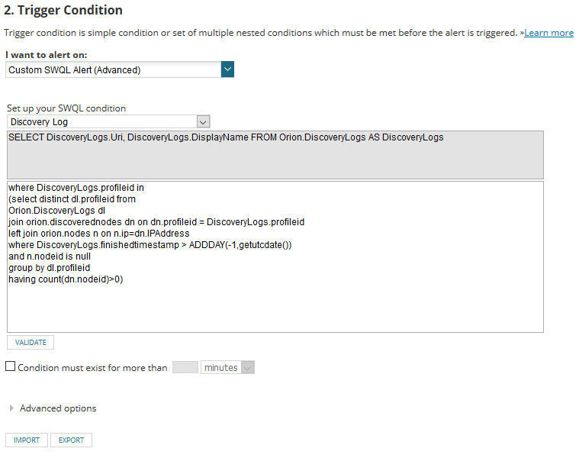The height and width of the screenshot is (458, 579).
Task: Click the 'Condition must exist for more than' label
Action: coord(92,368)
